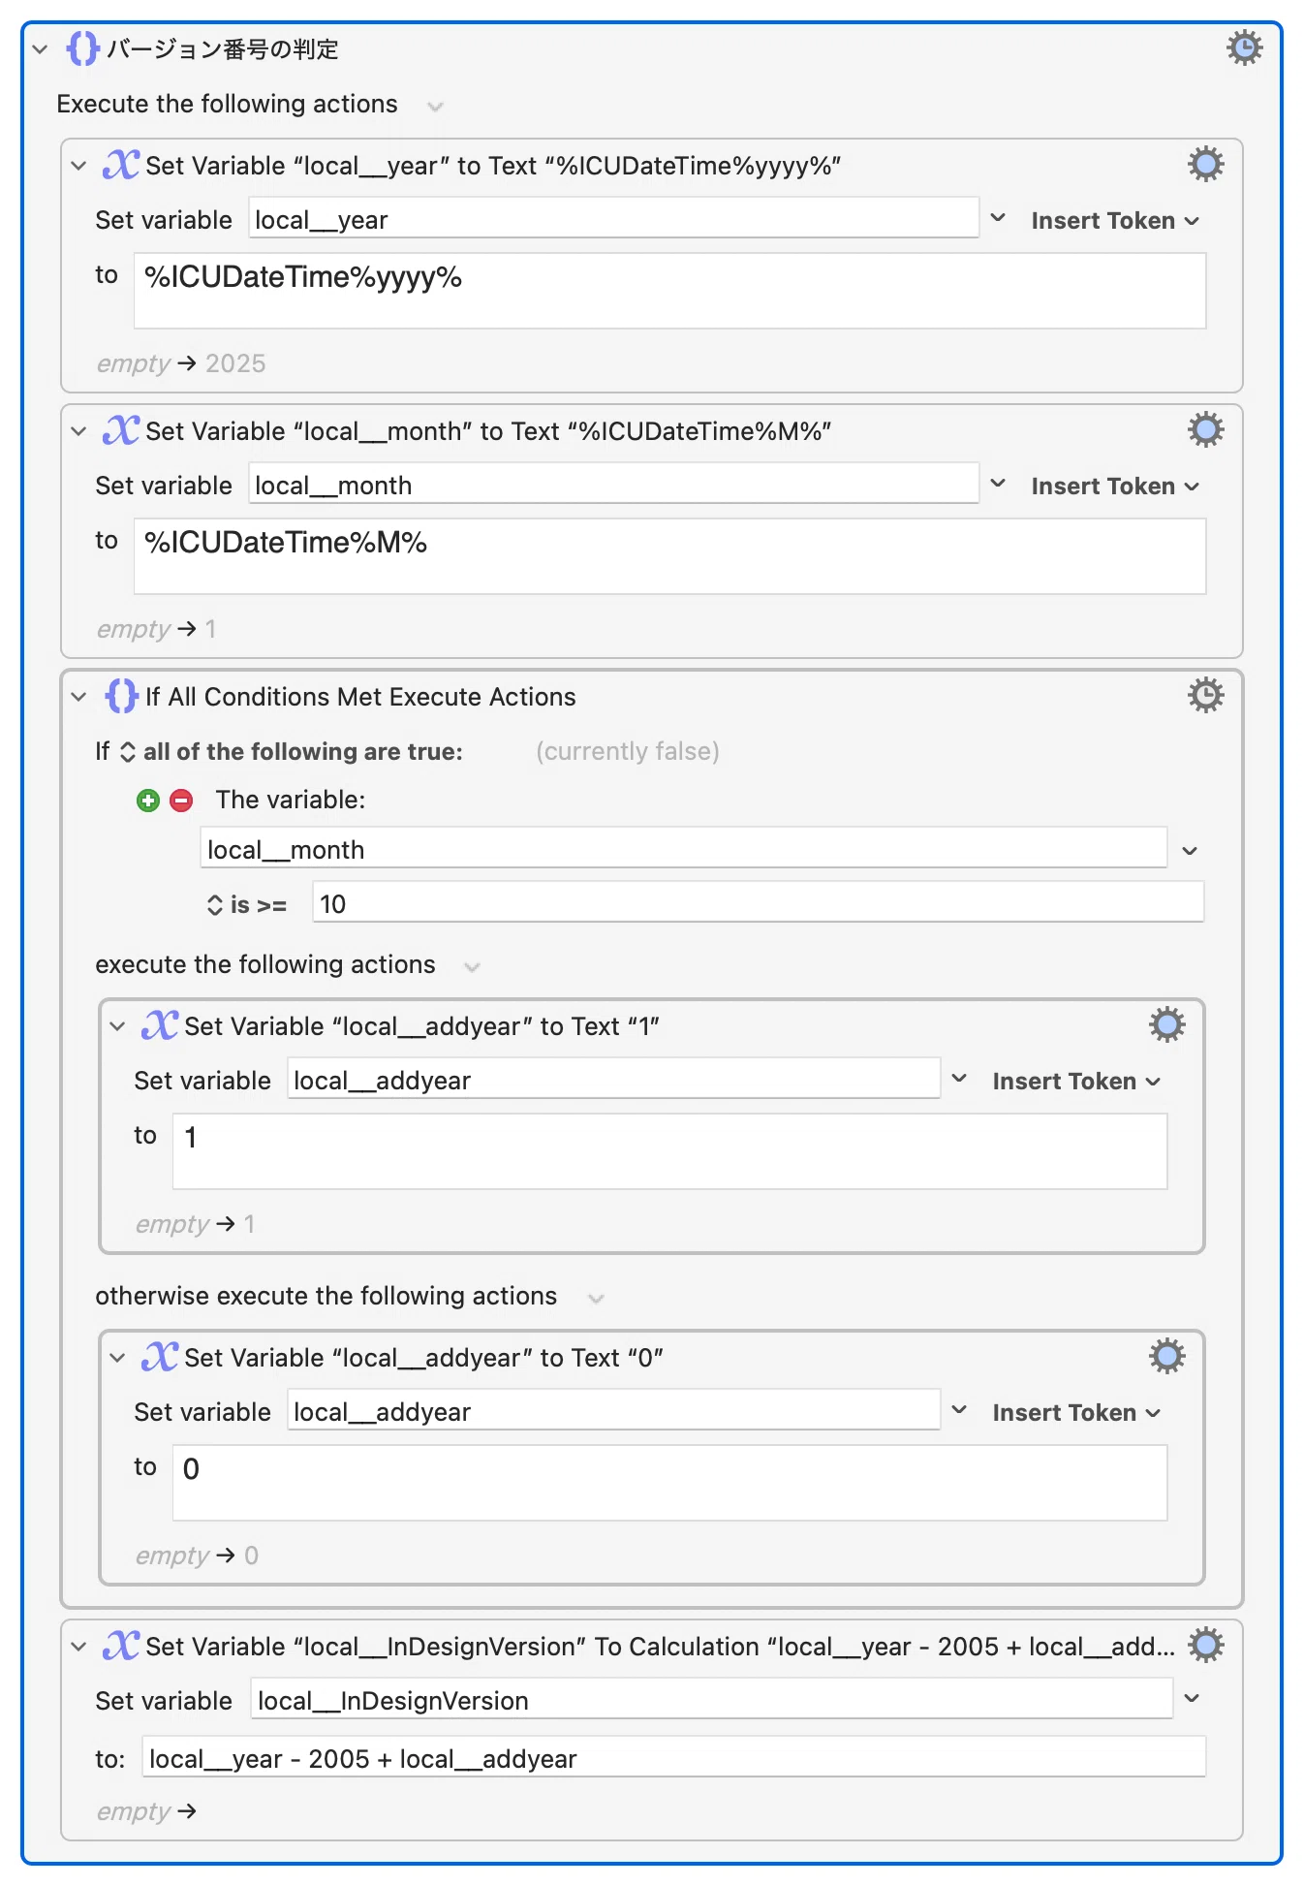The image size is (1304, 1886).
Task: Open Insert Token menu for local__month
Action: [x=1115, y=487]
